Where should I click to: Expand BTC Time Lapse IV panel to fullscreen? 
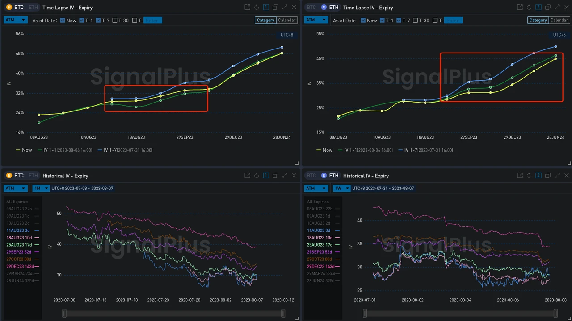click(285, 8)
